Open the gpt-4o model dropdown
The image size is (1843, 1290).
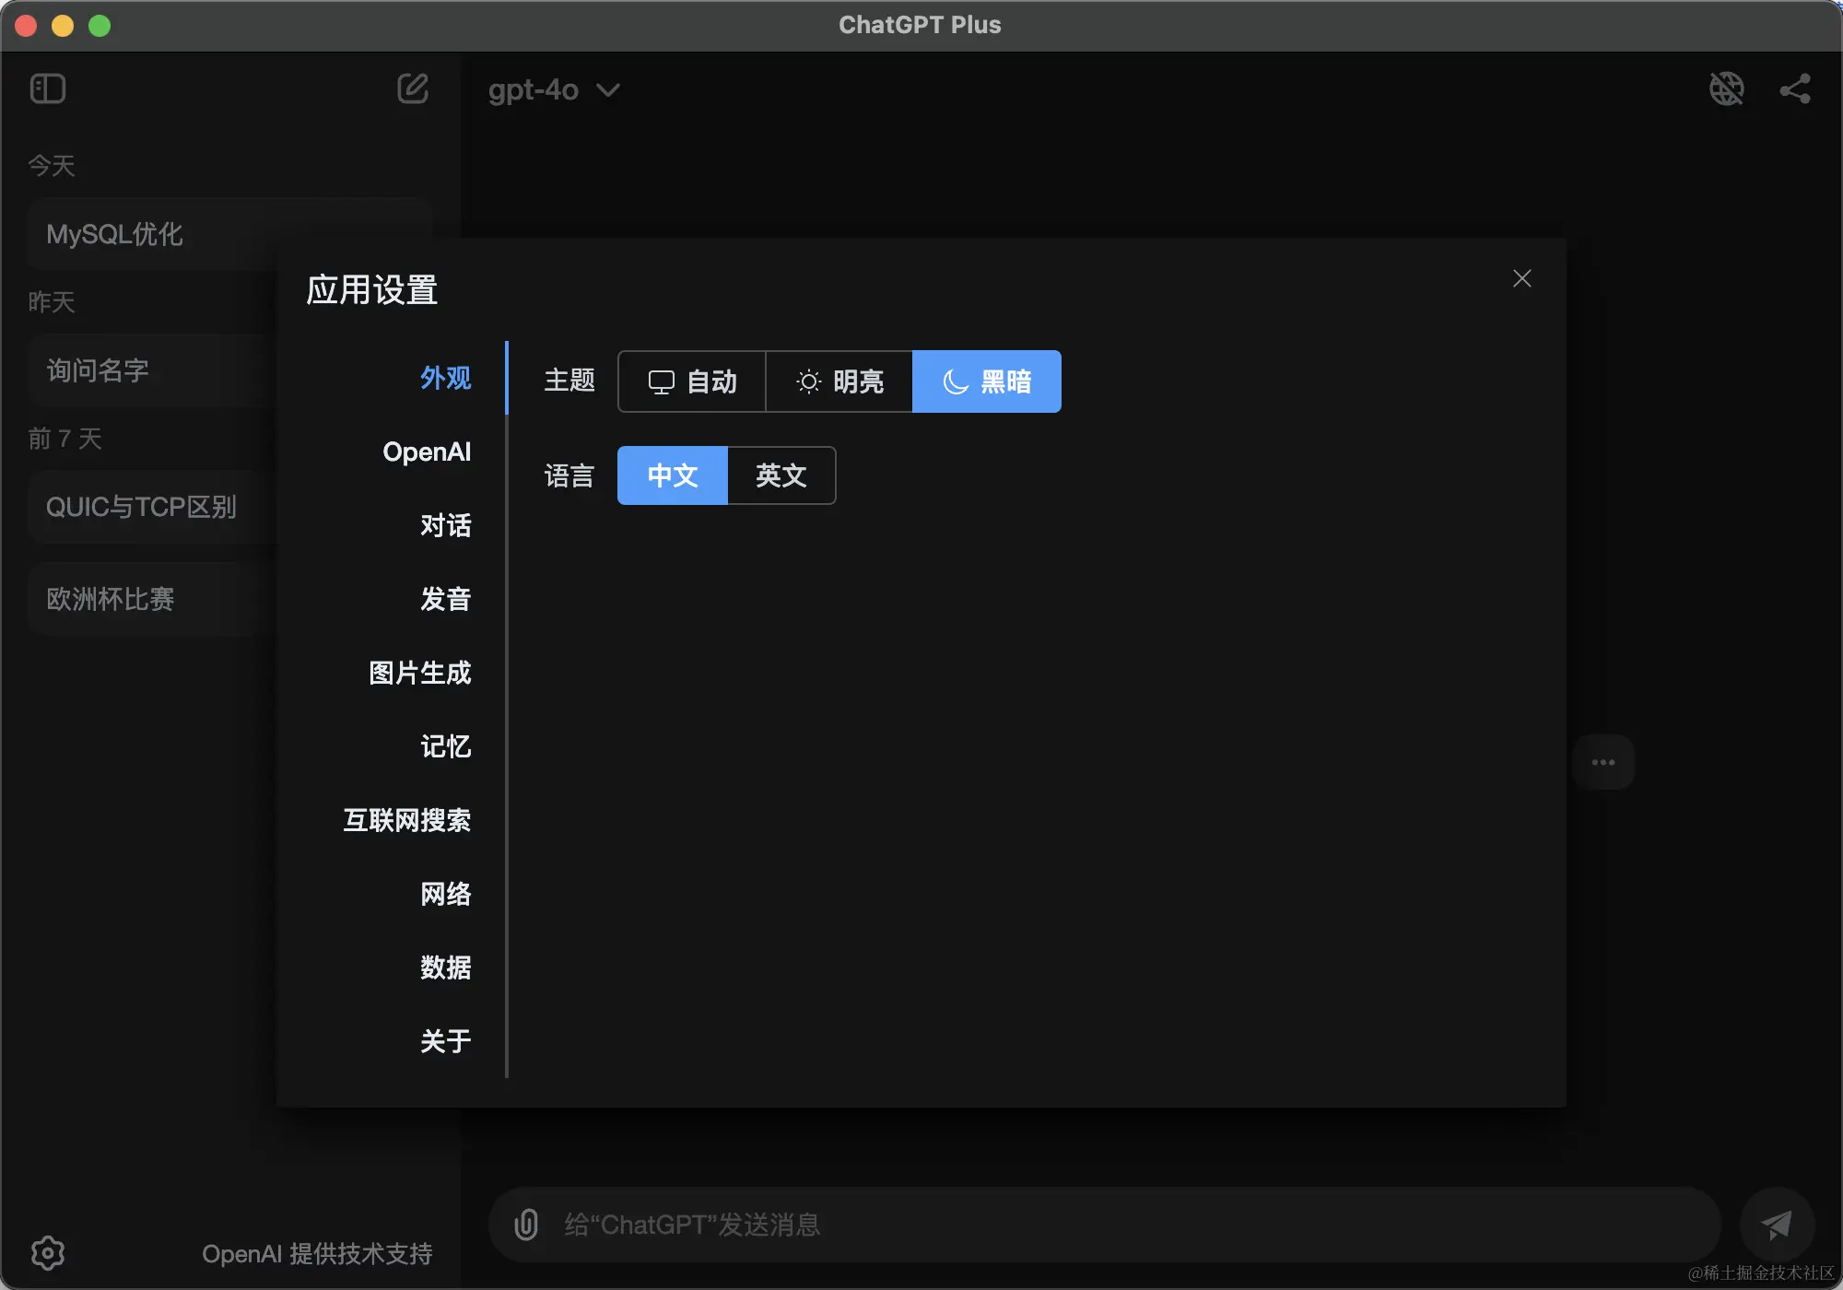[x=554, y=90]
